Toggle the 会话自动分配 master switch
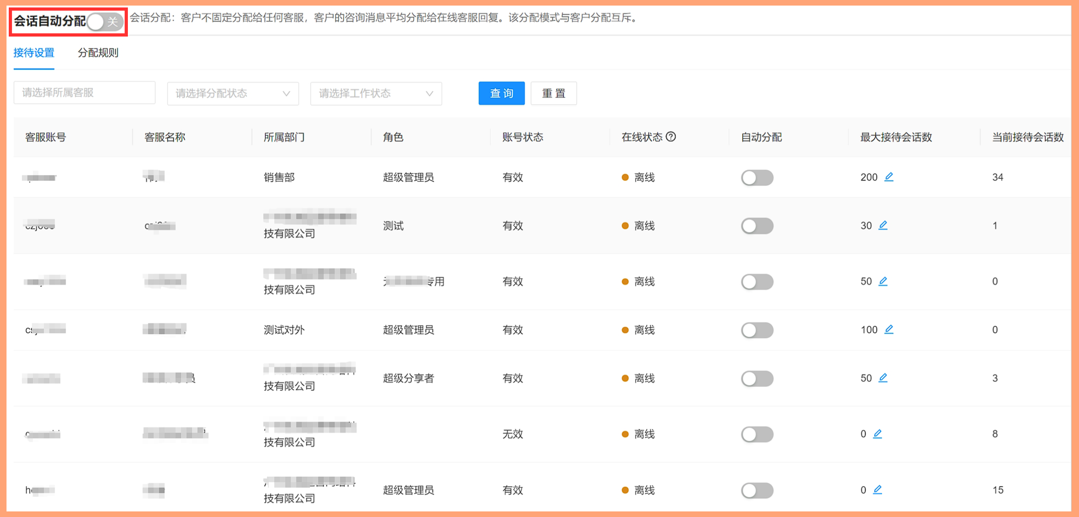This screenshot has width=1079, height=517. (105, 21)
